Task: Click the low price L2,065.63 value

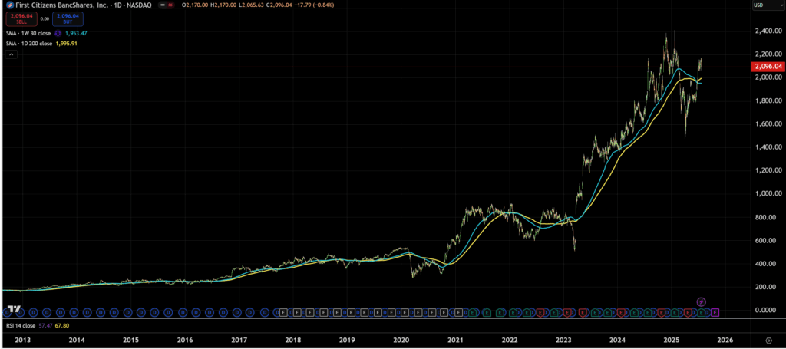Action: (x=252, y=5)
